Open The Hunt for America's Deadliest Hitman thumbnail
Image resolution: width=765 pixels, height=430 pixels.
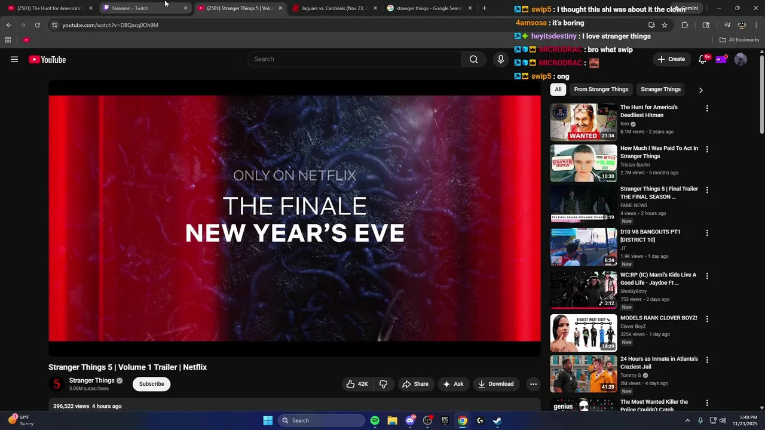point(583,122)
